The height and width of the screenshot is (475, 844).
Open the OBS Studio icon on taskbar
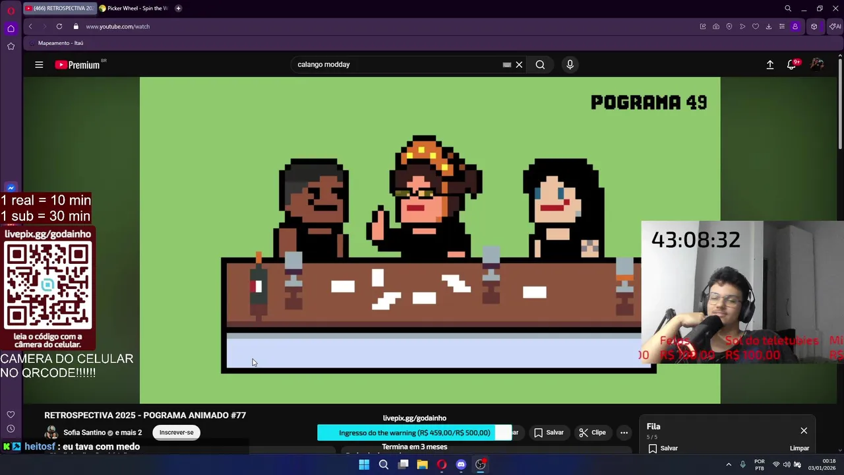point(481,464)
